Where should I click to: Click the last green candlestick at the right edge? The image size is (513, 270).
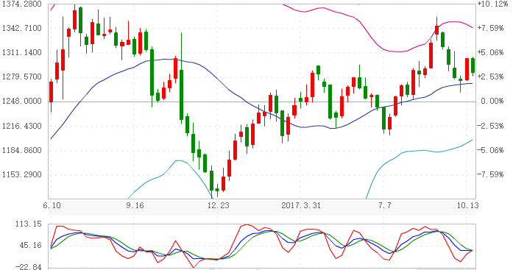(473, 65)
